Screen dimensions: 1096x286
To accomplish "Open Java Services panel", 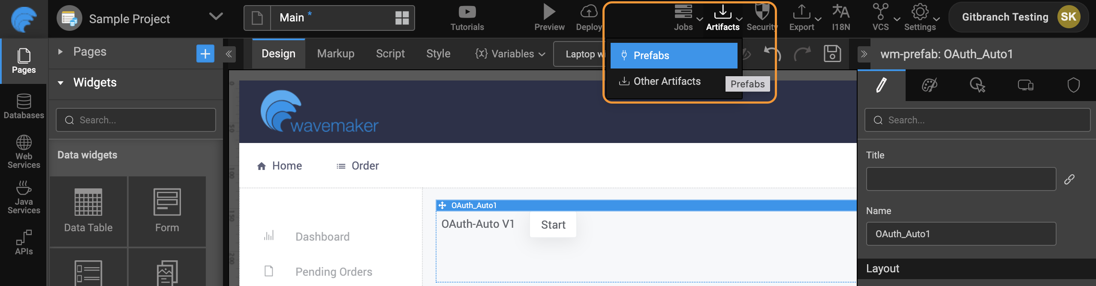I will (24, 197).
